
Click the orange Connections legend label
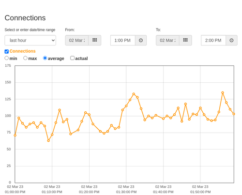pos(22,51)
